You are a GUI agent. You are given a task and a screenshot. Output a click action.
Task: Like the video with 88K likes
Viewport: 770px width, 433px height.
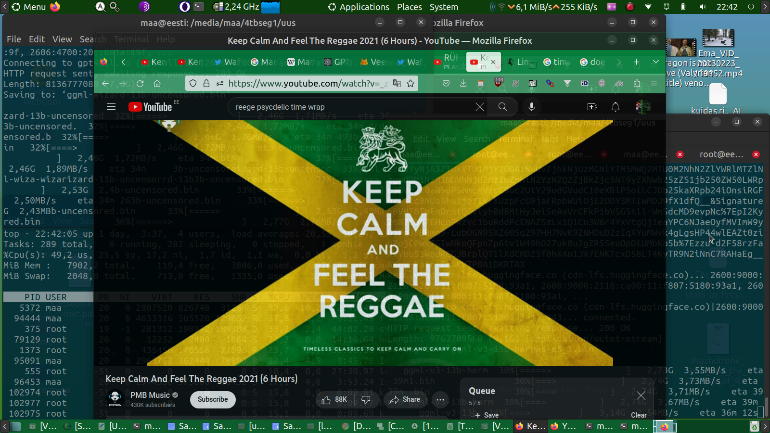click(334, 399)
